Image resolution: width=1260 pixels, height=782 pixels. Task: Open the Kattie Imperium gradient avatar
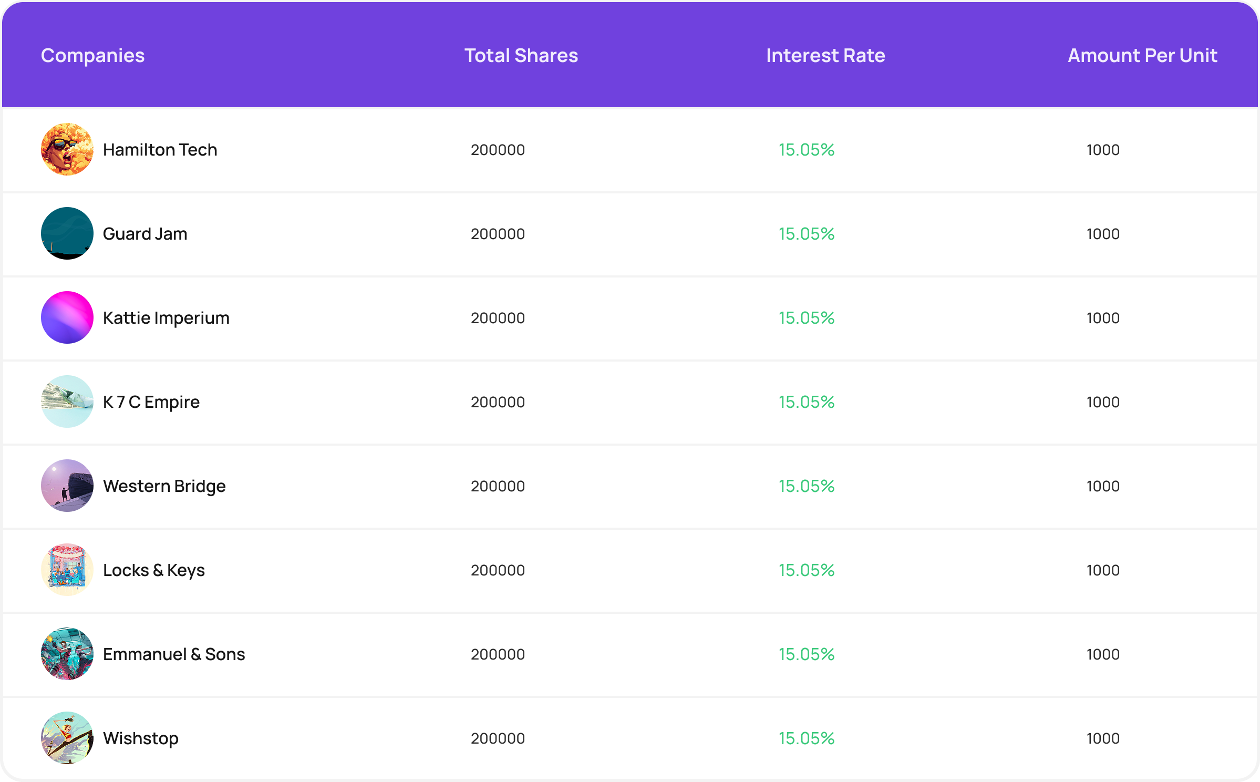click(67, 317)
